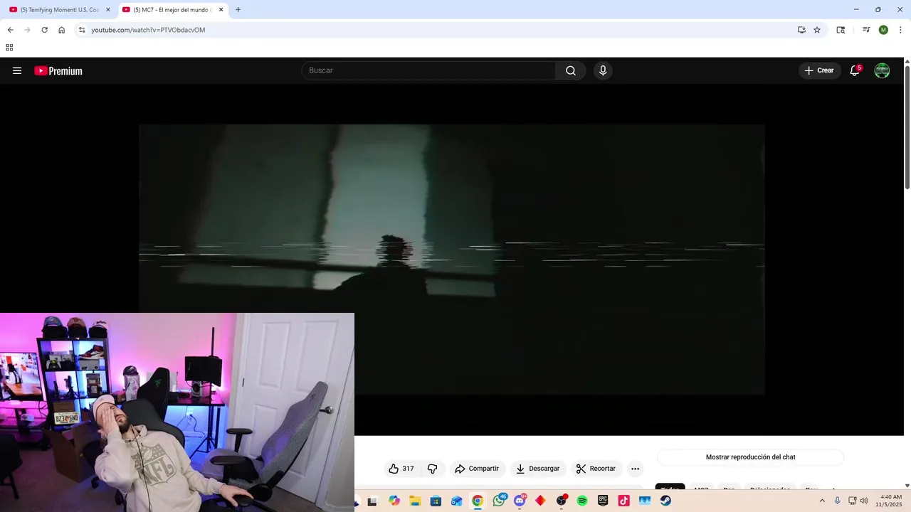Reload the current page
Image resolution: width=911 pixels, height=512 pixels.
[x=44, y=30]
